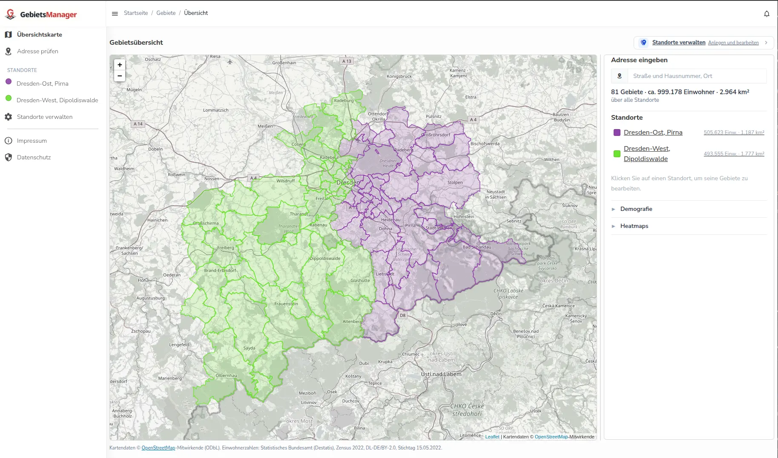Zoom in the map with plus button

click(x=120, y=65)
